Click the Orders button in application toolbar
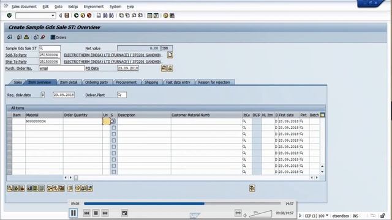This screenshot has height=220, width=392. (x=59, y=37)
